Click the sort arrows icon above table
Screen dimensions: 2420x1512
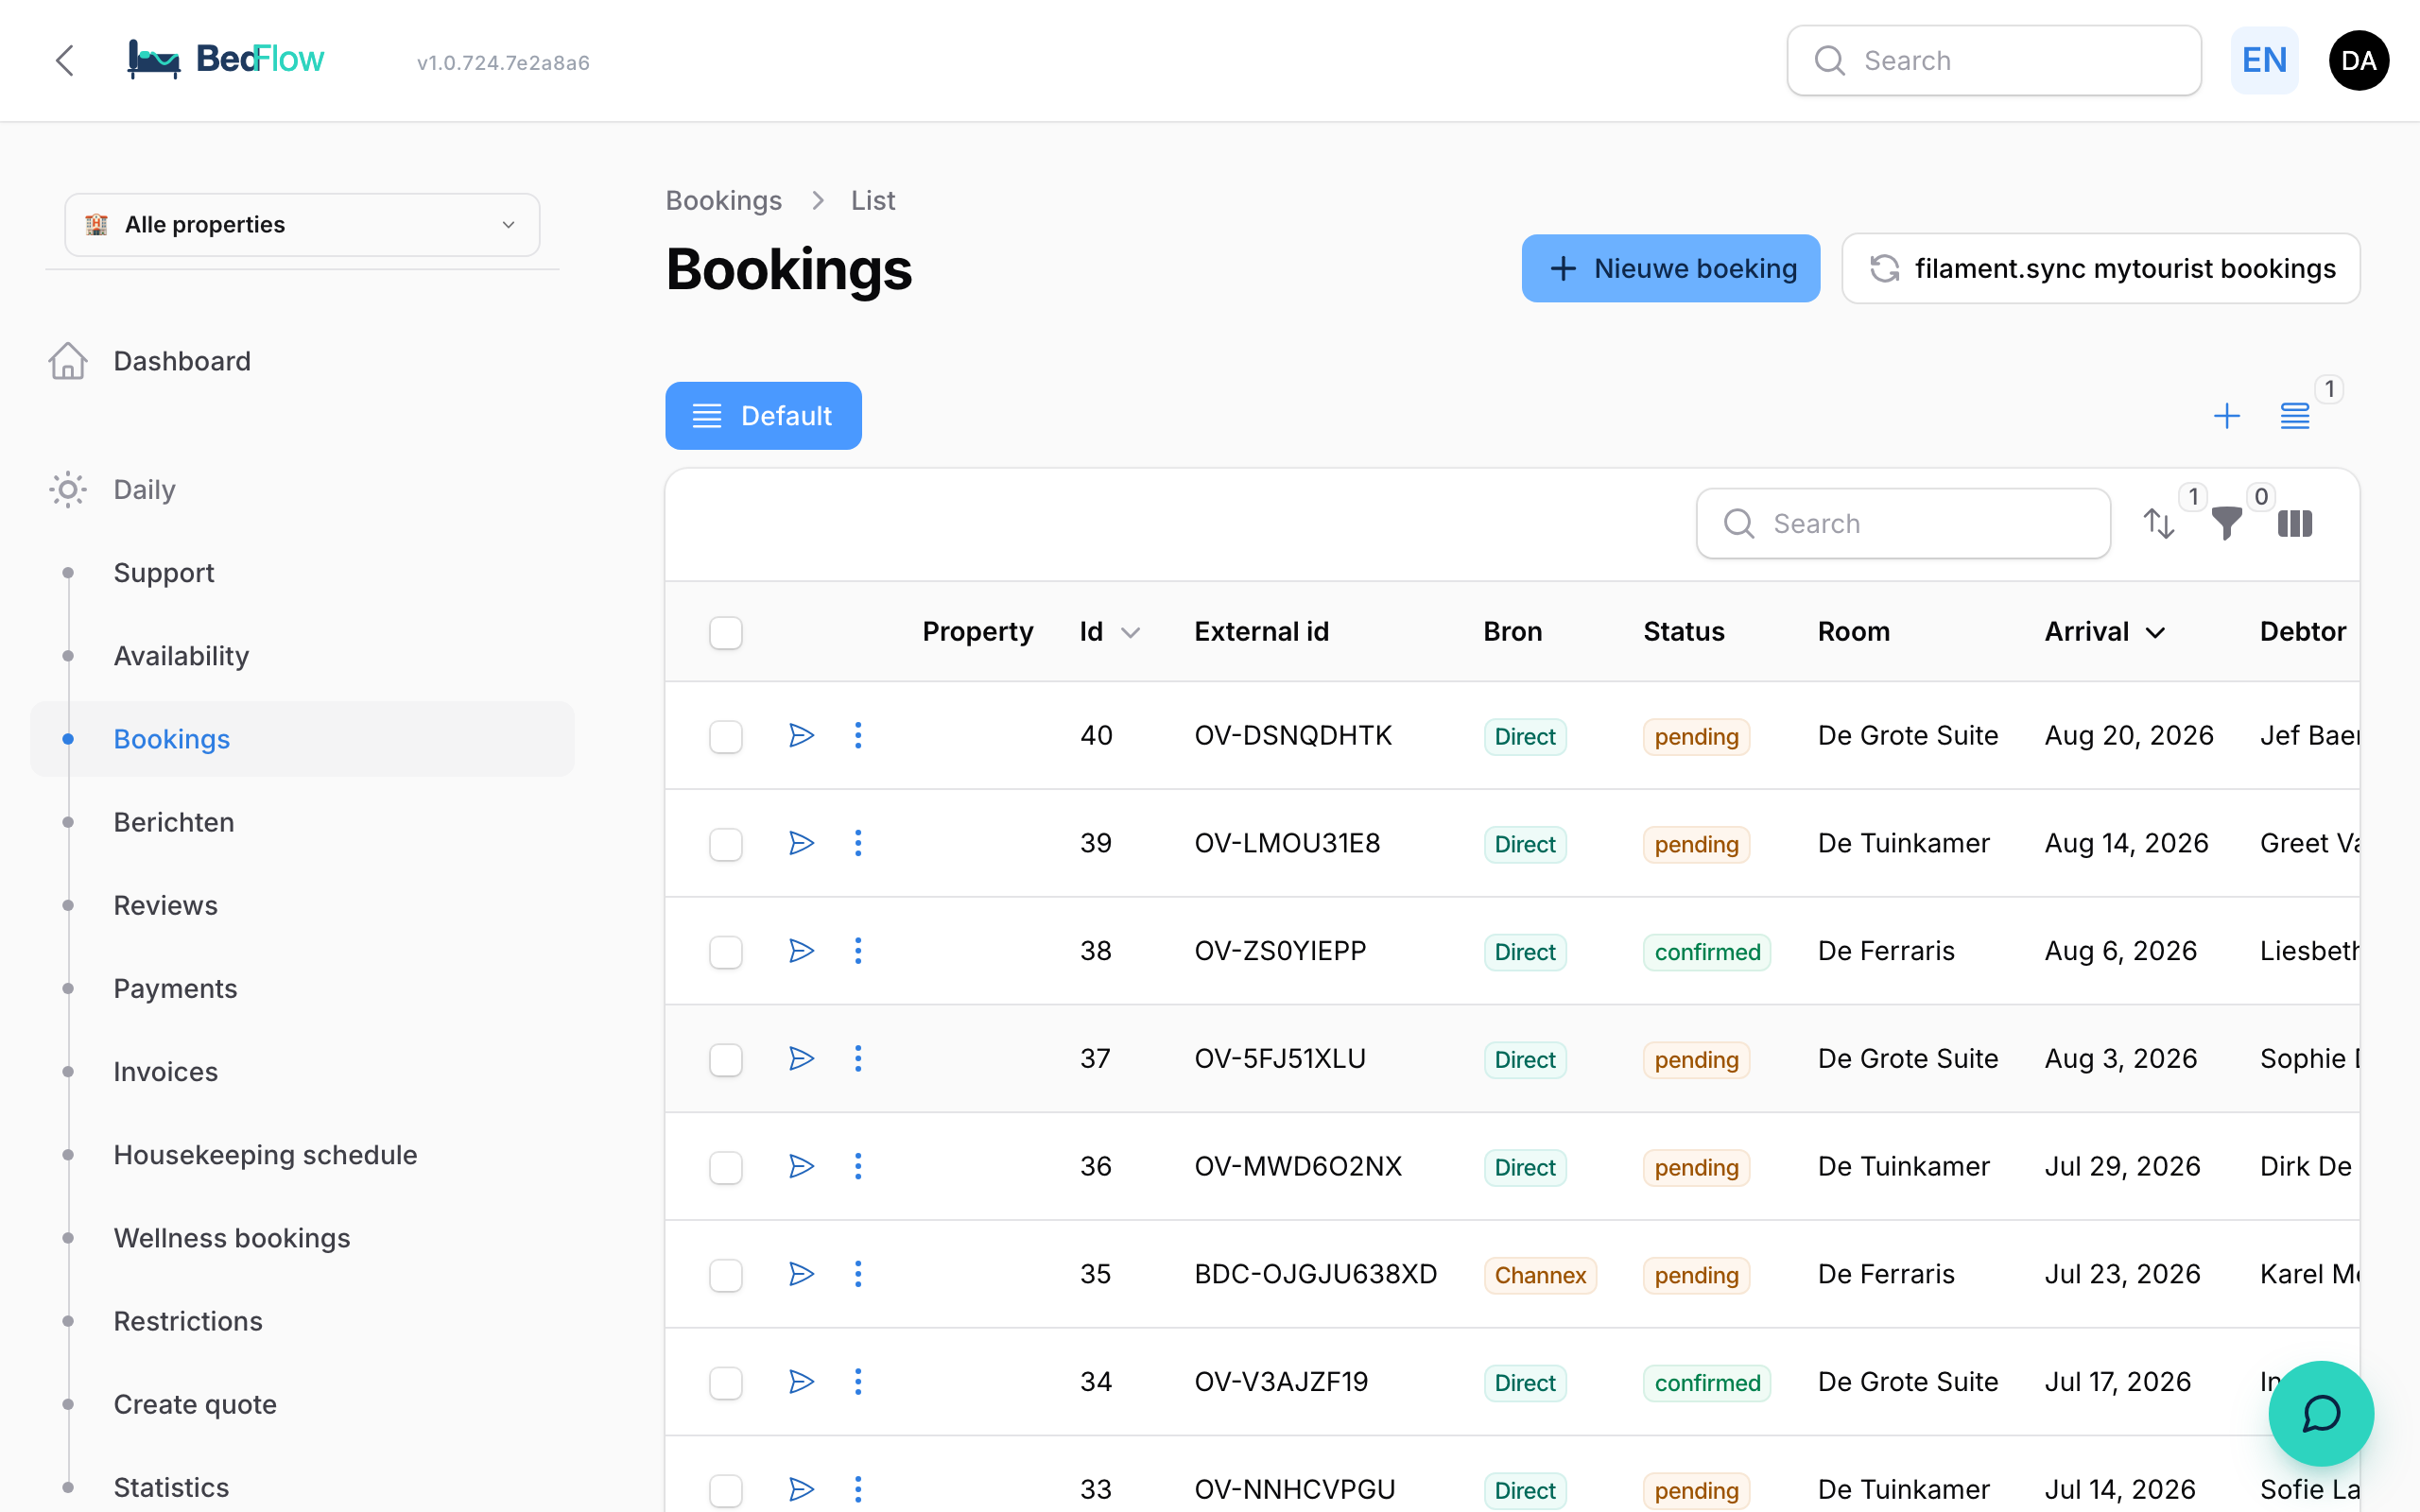2159,523
